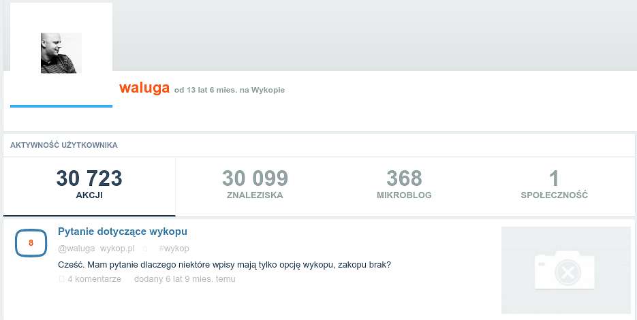This screenshot has height=320, width=637.
Task: Click 'od 13 lat 6 mies. na Wykopie' text
Action: tap(229, 90)
